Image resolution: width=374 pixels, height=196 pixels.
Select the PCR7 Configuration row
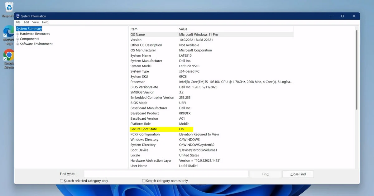coord(211,134)
